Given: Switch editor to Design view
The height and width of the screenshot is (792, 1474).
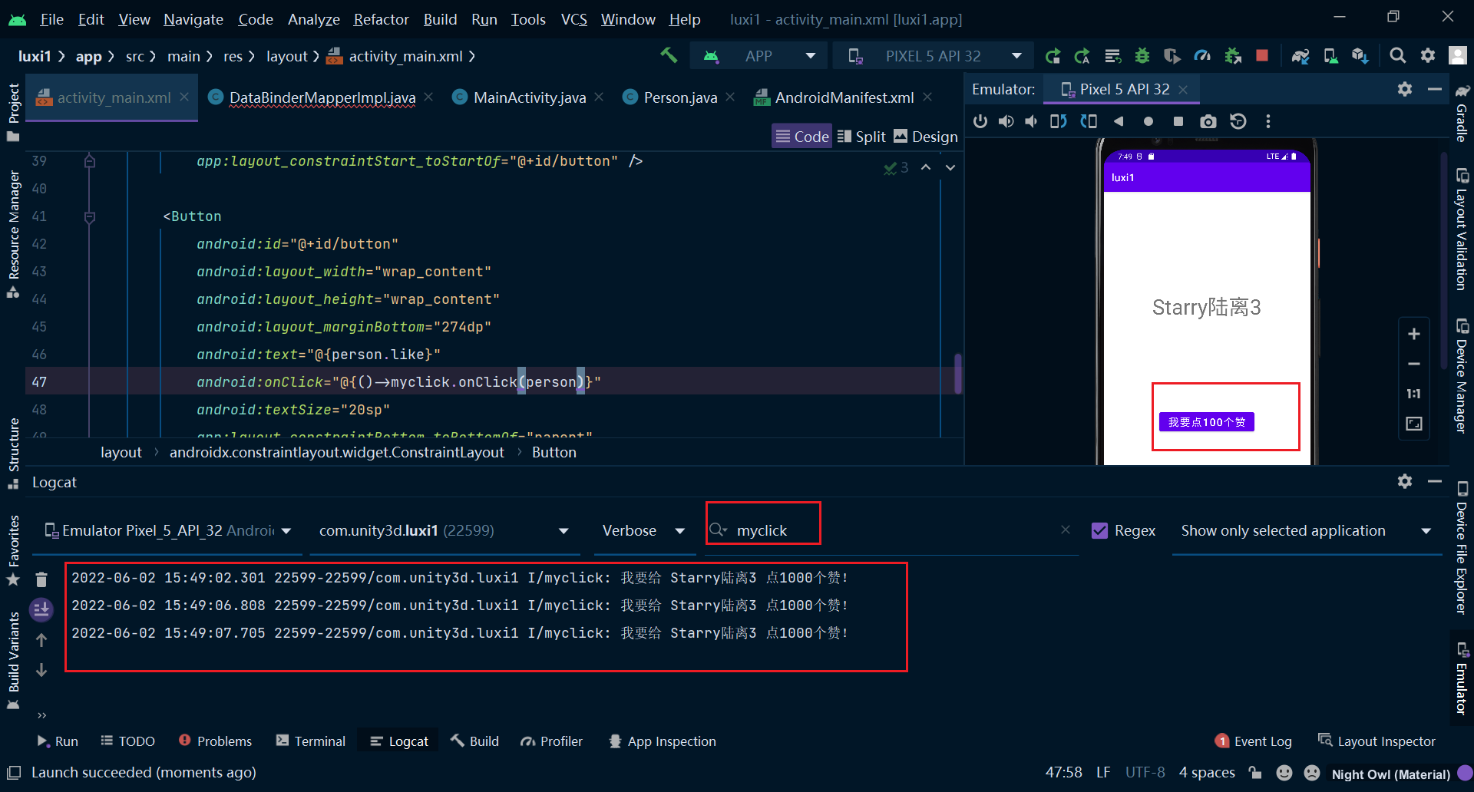Looking at the screenshot, I should pos(926,137).
